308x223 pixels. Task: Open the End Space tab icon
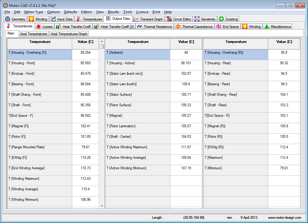tap(219, 27)
